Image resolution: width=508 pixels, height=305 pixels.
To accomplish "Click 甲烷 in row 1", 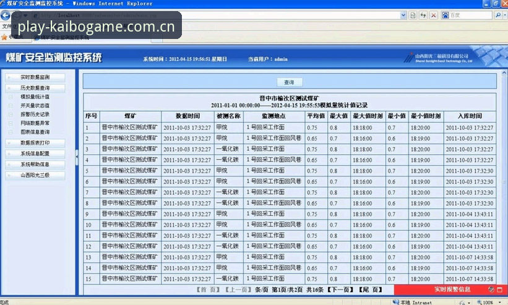I will [x=222, y=127].
